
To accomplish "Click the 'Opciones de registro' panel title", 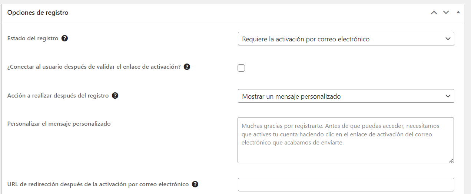I will pos(38,13).
